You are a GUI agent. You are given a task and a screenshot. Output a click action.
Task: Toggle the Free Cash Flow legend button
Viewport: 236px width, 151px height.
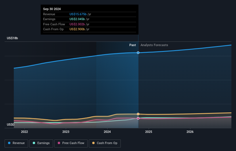[x=71, y=143]
